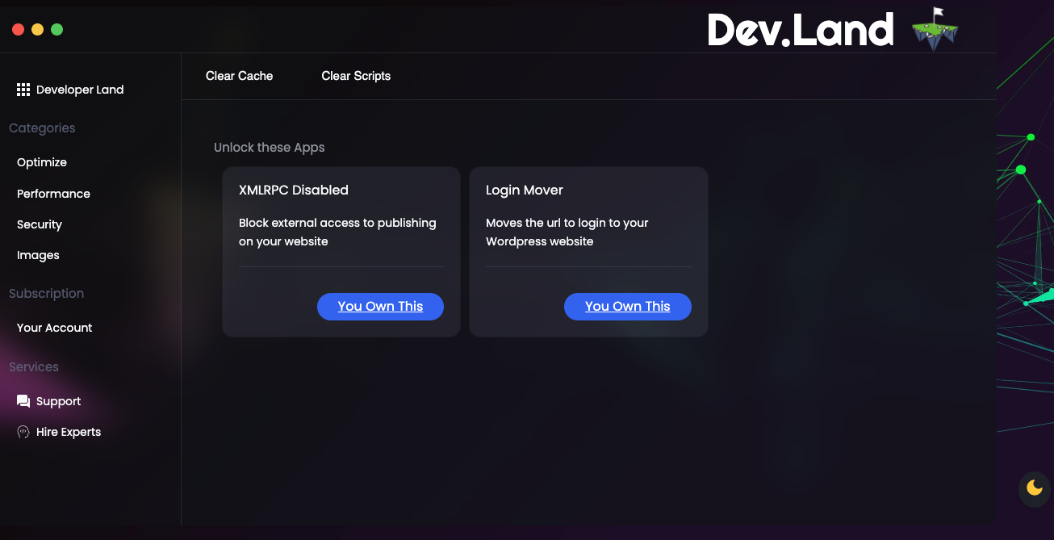Maximize window with green button
The height and width of the screenshot is (540, 1054).
pyautogui.click(x=57, y=30)
